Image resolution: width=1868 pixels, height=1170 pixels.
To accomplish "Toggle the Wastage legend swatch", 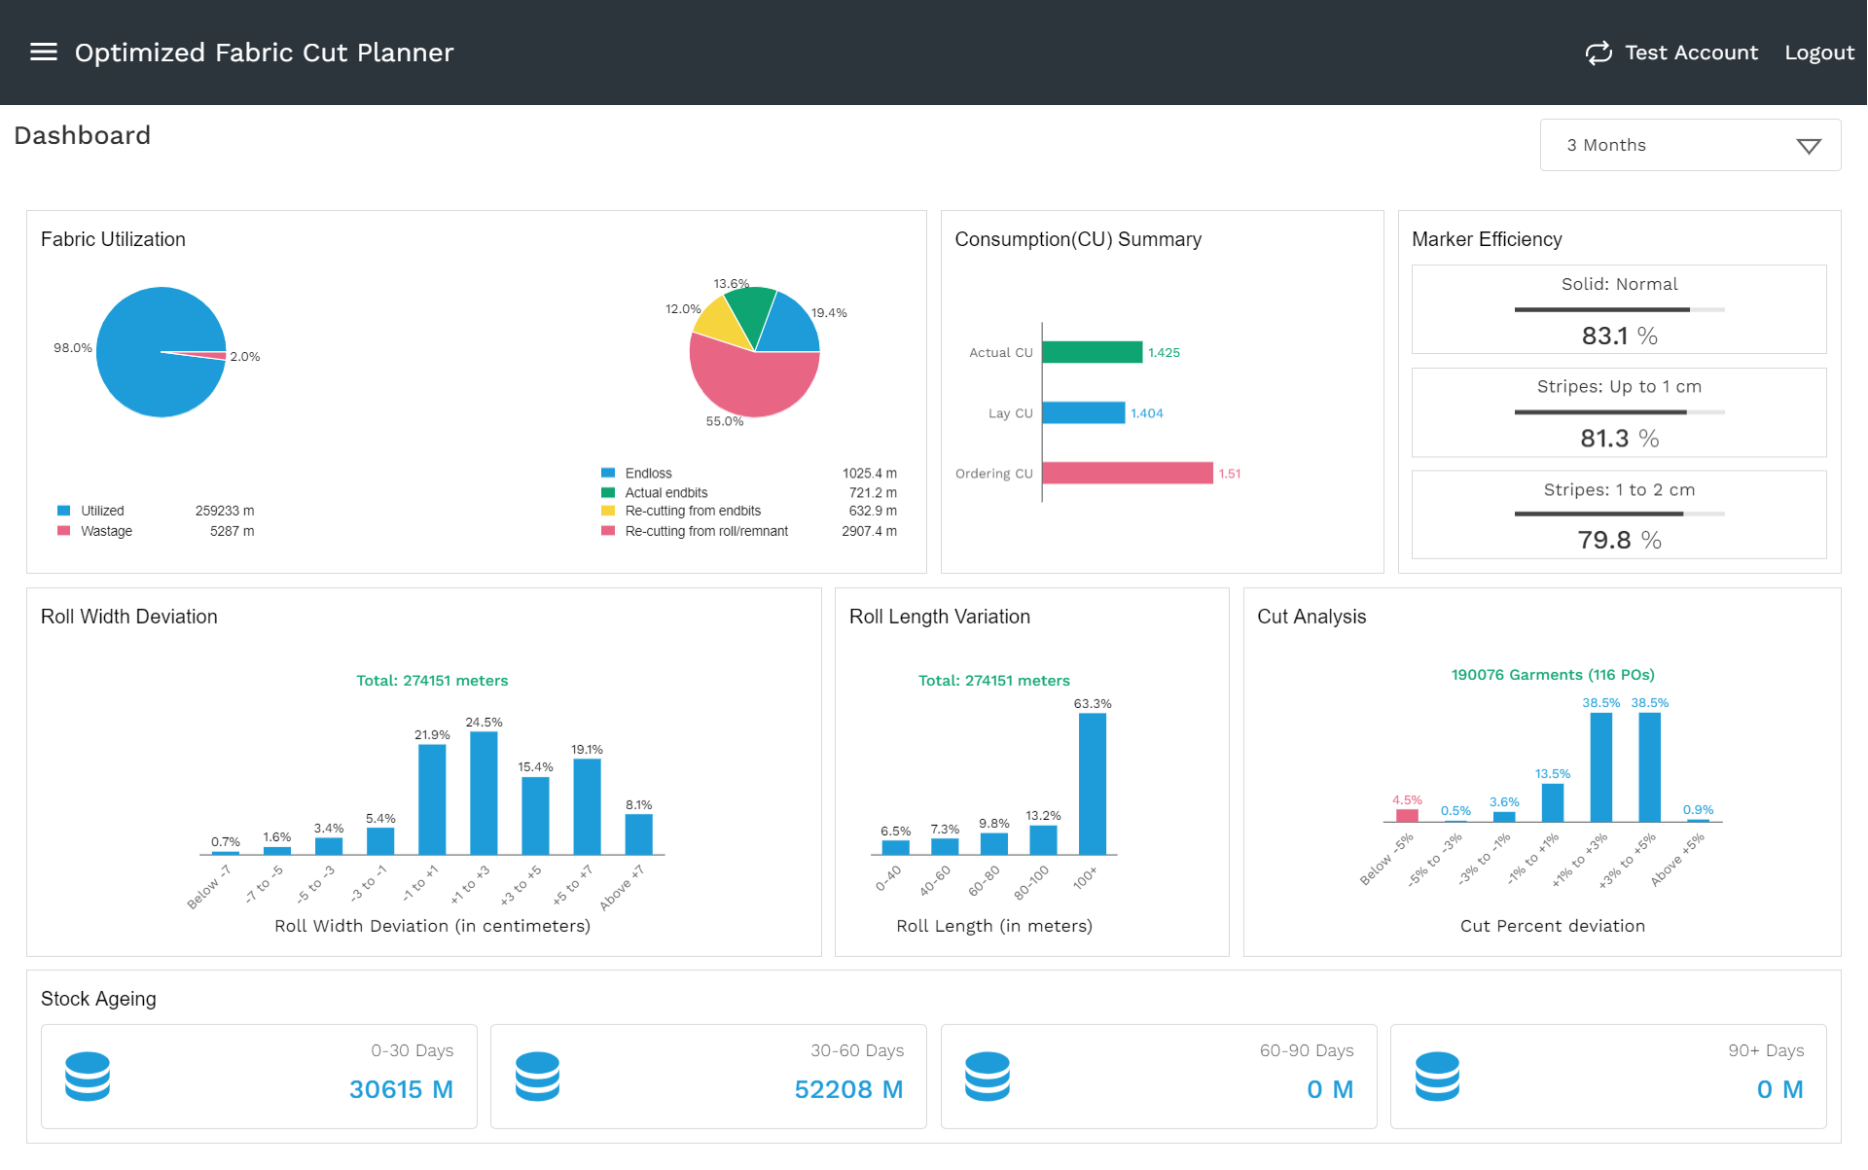I will click(64, 531).
